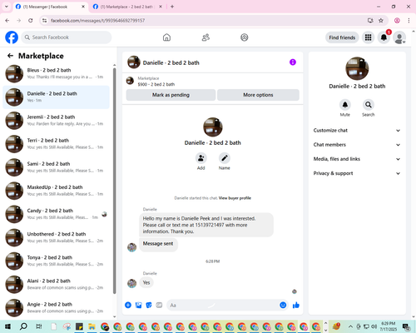This screenshot has width=416, height=333.
Task: Open the emoji picker
Action: (283, 306)
